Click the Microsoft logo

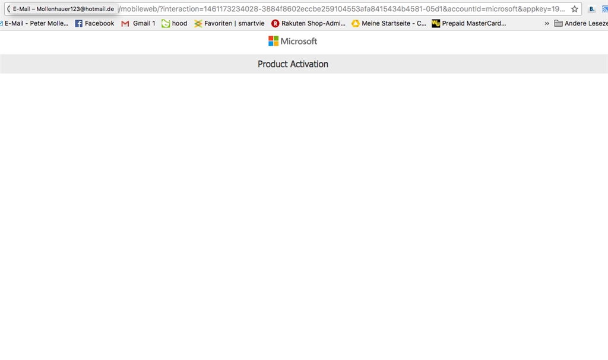tap(293, 41)
